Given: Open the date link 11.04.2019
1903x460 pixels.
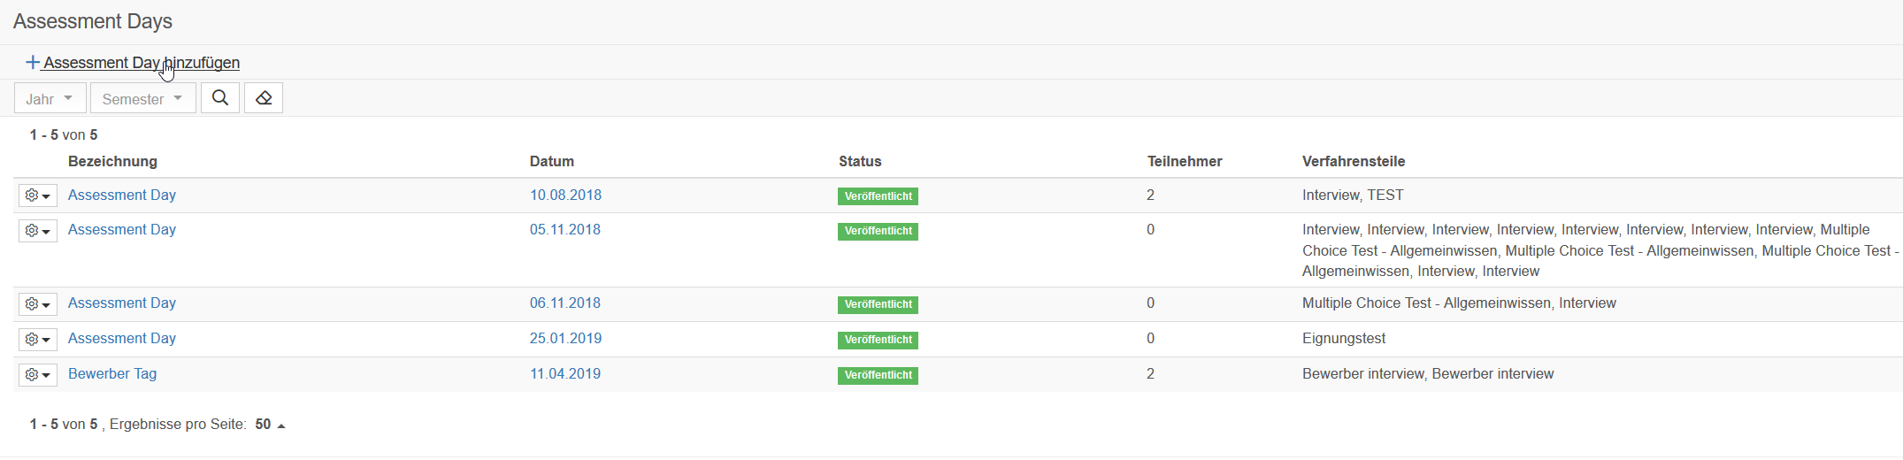Looking at the screenshot, I should coord(565,373).
